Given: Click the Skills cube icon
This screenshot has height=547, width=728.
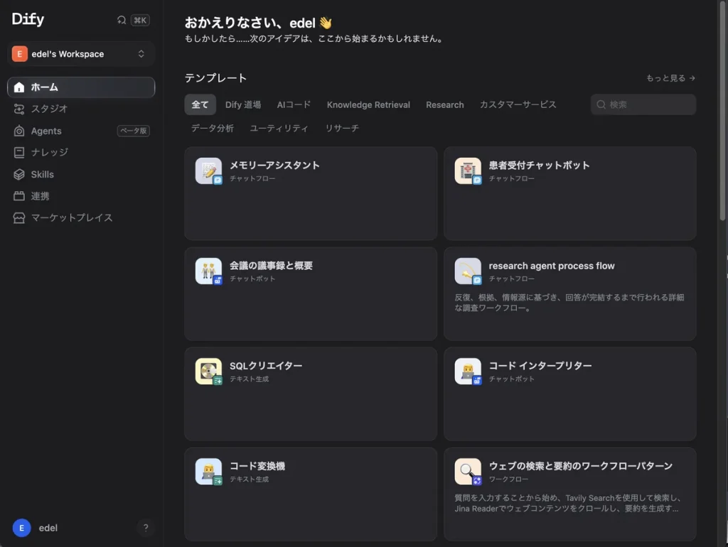Looking at the screenshot, I should coord(19,175).
